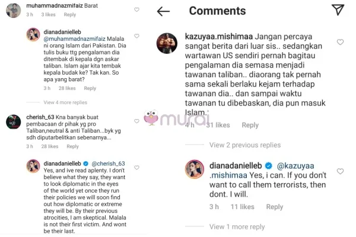Go back using the Comments arrow
Screen dimensions: 356x237
pos(163,11)
